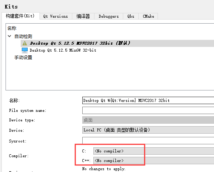Select the 手动设置 tree item

tap(23, 58)
